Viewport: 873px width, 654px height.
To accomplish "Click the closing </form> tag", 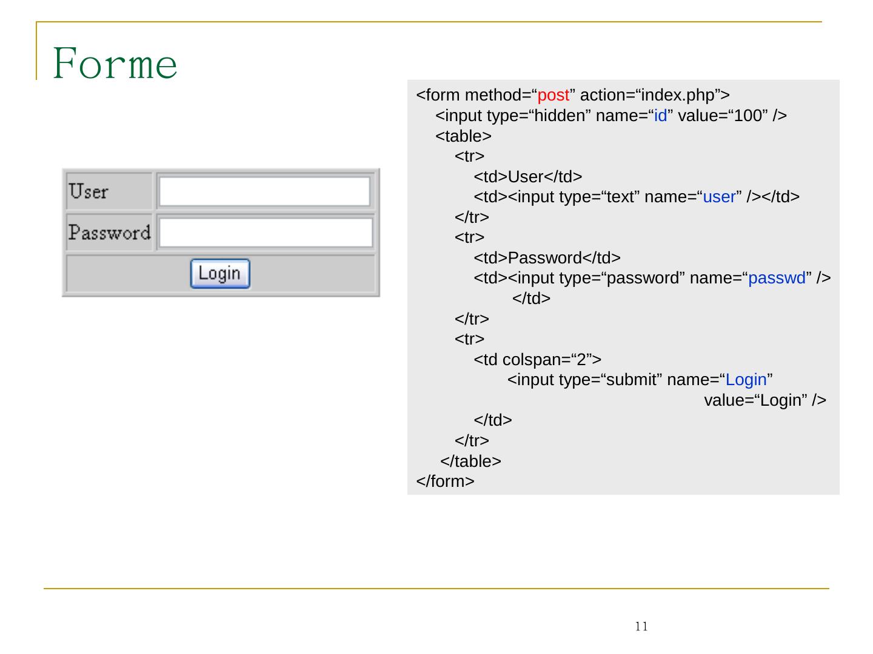I will pyautogui.click(x=445, y=481).
